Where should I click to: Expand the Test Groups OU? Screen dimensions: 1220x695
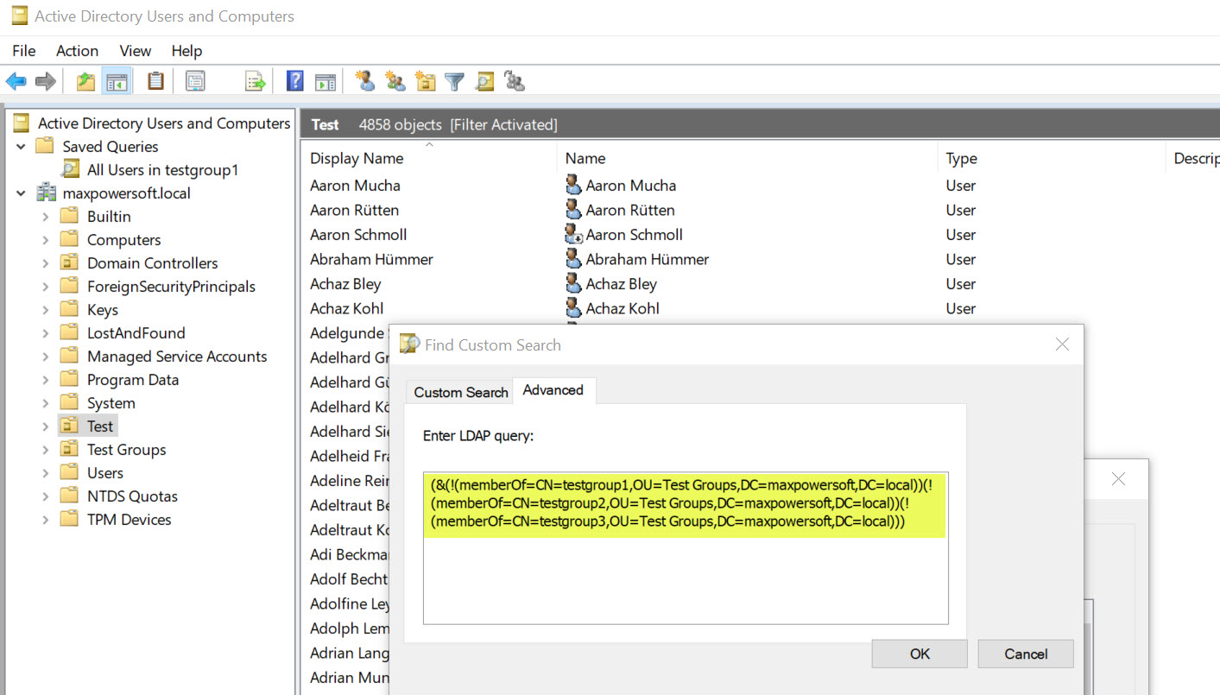tap(46, 449)
